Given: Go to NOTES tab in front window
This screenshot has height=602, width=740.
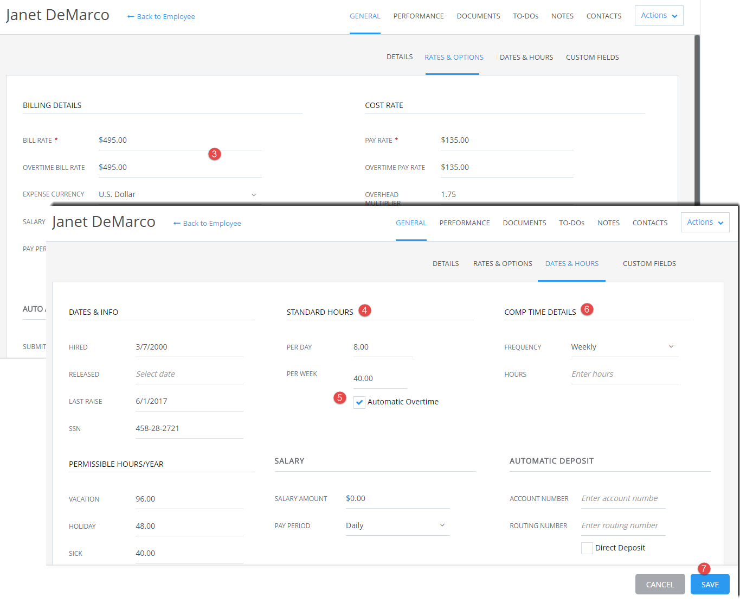Looking at the screenshot, I should coord(608,223).
